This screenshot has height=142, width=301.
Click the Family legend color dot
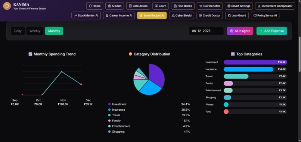point(109,121)
